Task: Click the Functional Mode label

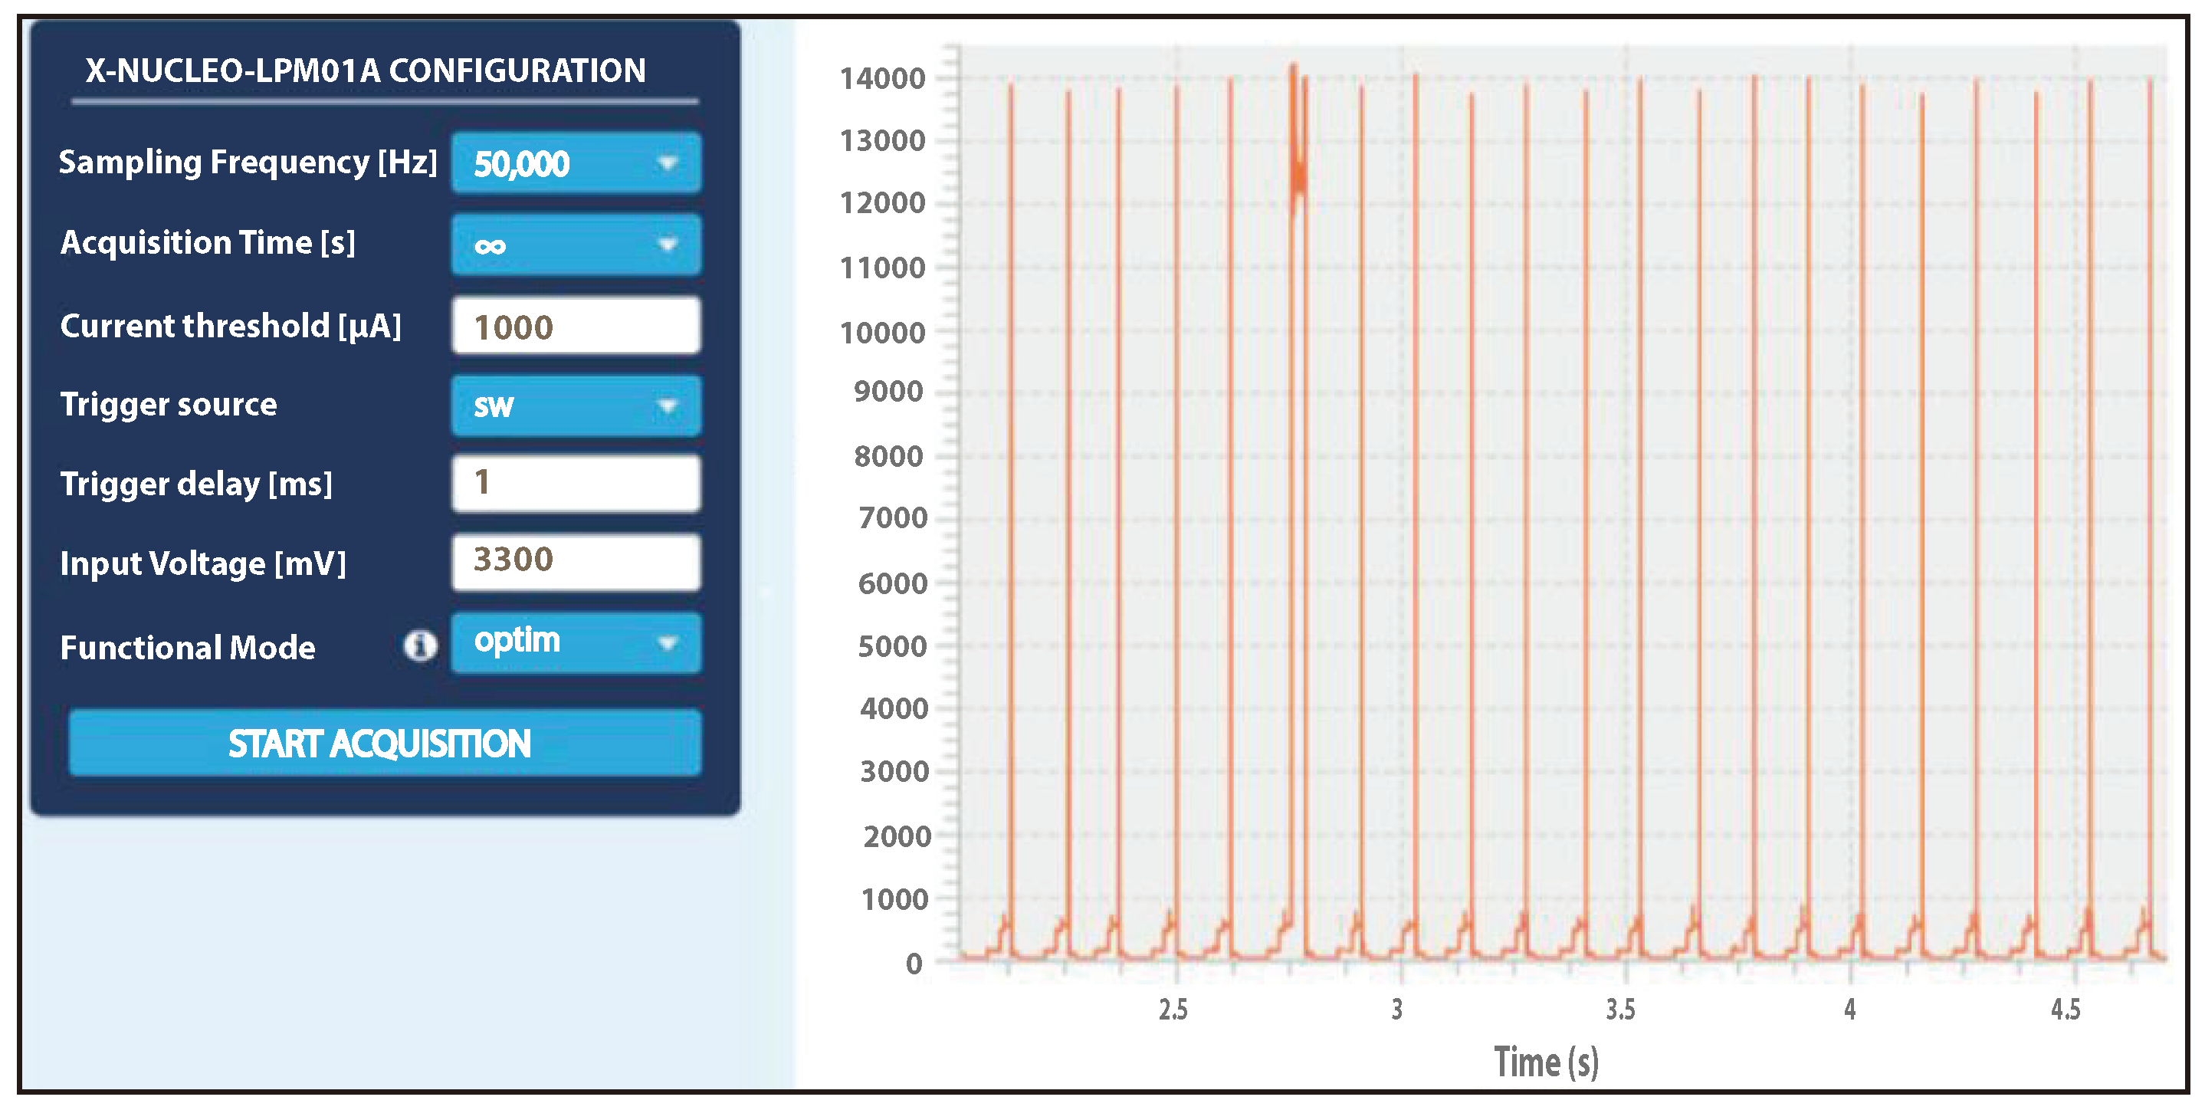Action: (188, 647)
